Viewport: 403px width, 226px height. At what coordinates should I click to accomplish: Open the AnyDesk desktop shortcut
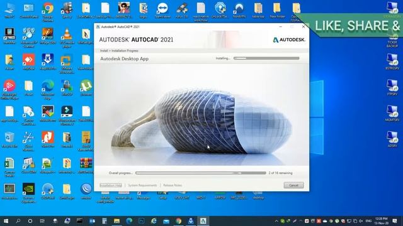[x=28, y=62]
